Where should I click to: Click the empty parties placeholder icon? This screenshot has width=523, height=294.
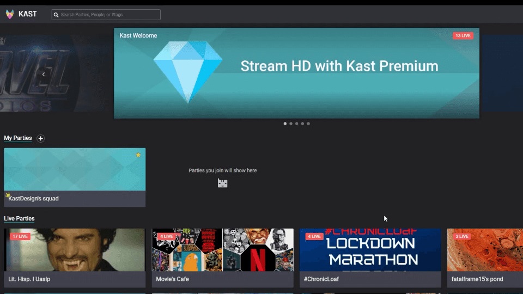[x=222, y=183]
